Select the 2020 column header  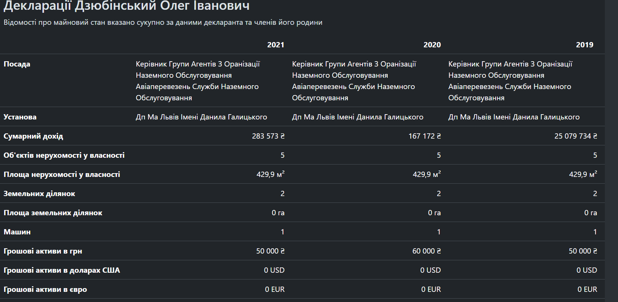tap(432, 45)
